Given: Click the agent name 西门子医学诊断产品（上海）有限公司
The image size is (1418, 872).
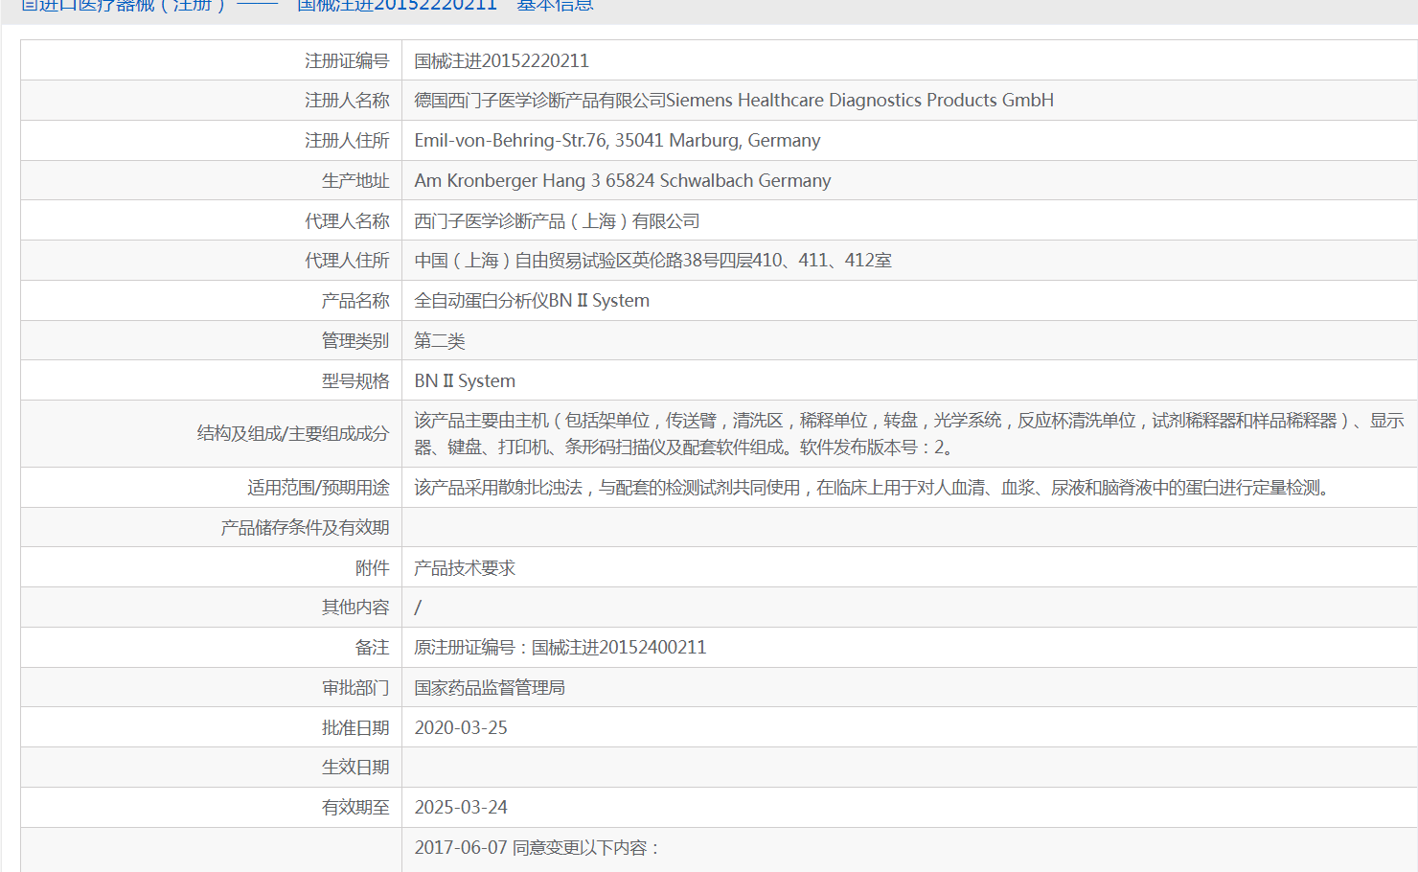Looking at the screenshot, I should 557,221.
